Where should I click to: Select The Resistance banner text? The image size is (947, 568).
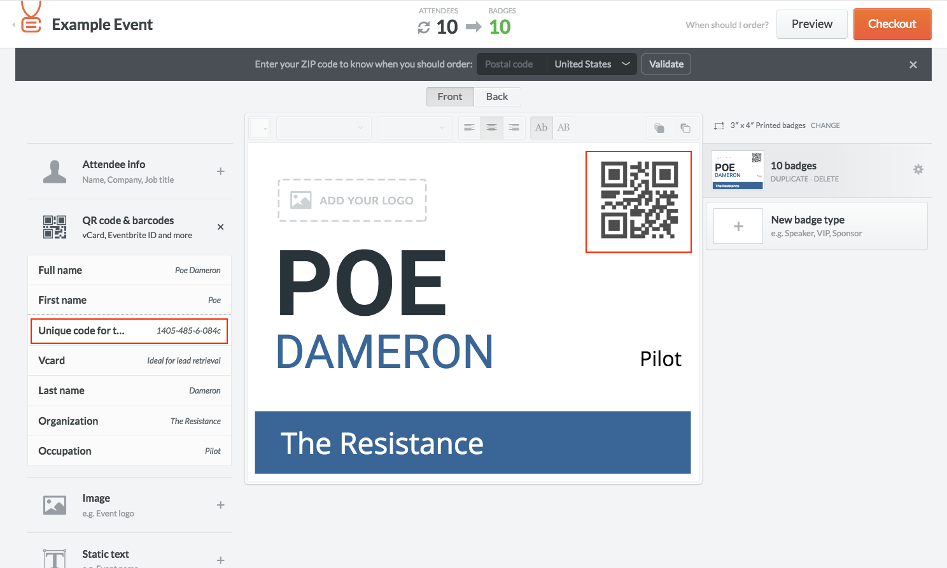point(382,443)
